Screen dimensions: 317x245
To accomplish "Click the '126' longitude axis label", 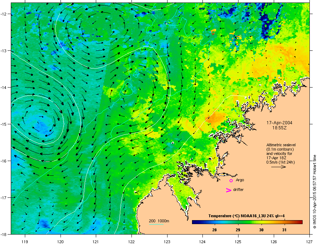I will pyautogui.click(x=274, y=242).
